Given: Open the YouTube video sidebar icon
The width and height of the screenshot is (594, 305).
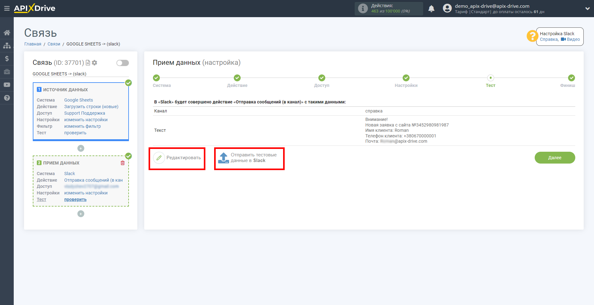Looking at the screenshot, I should pos(7,85).
